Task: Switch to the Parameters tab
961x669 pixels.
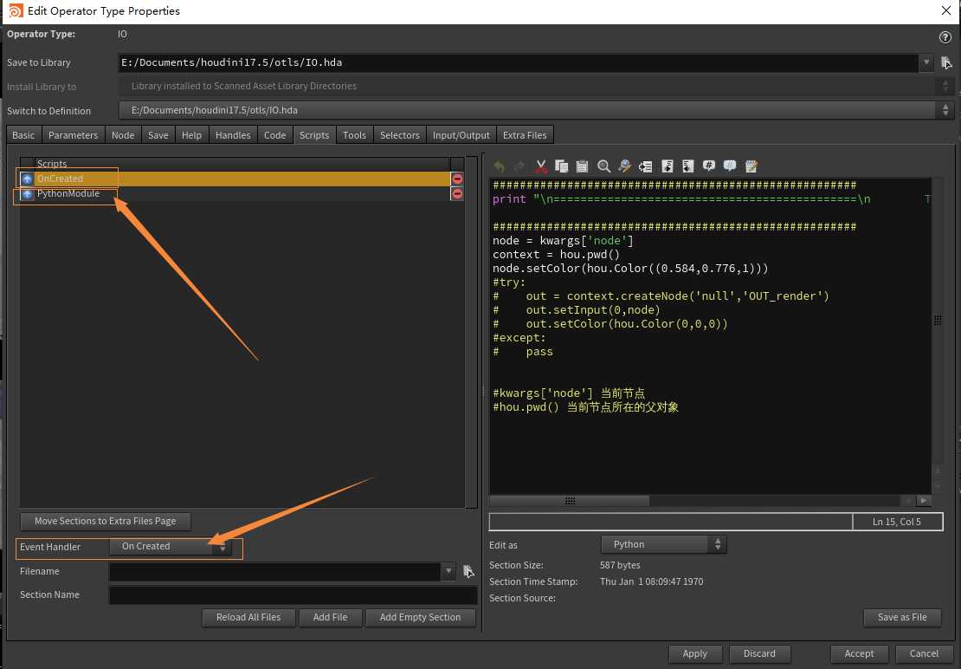Action: (x=73, y=135)
